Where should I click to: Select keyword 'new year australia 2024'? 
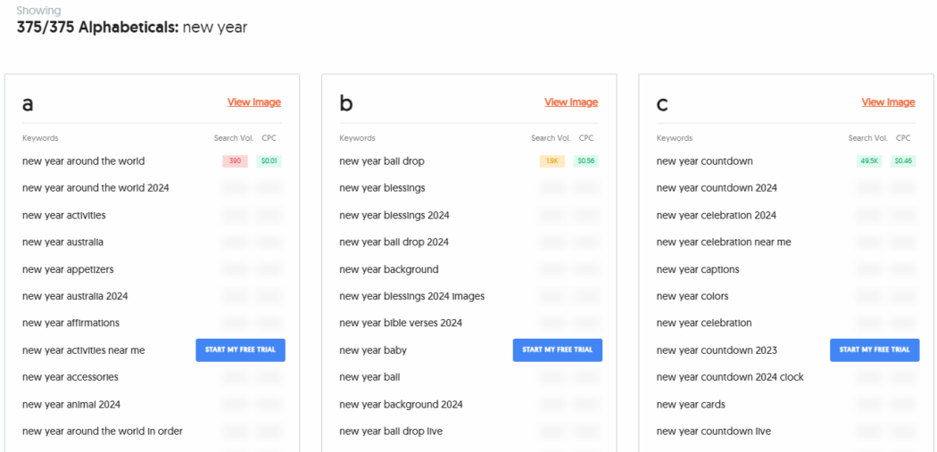pos(75,296)
